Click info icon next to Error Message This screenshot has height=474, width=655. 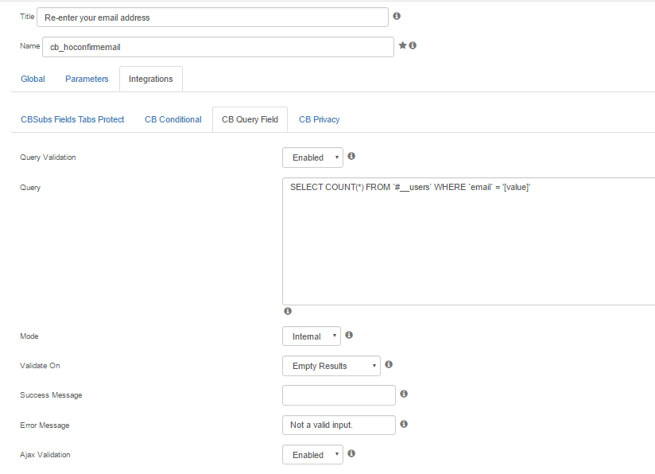point(404,424)
